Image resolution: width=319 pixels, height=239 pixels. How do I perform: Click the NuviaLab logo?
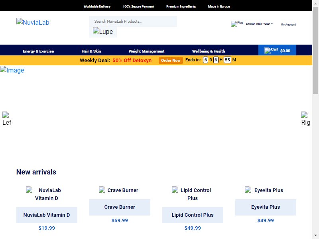coord(33,22)
